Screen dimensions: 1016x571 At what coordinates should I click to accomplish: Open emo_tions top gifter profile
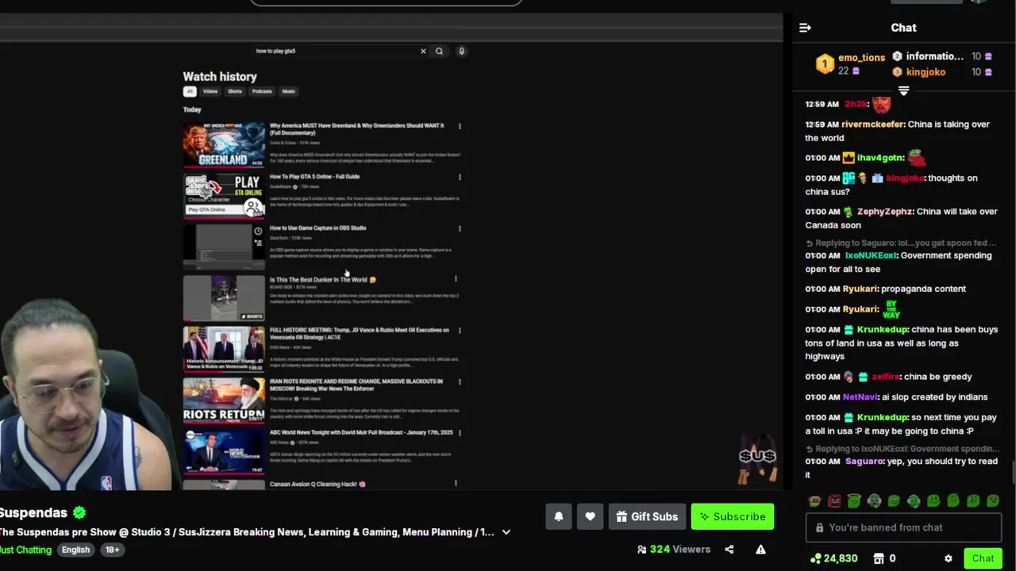point(861,58)
